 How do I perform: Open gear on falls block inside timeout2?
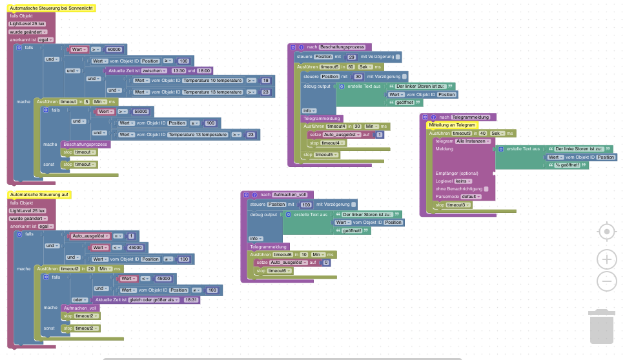click(x=46, y=277)
